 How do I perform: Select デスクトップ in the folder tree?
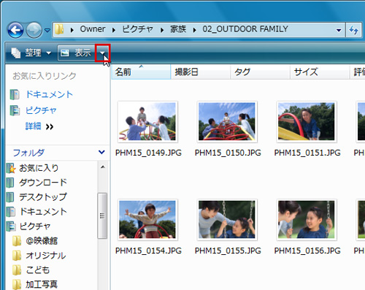37,197
